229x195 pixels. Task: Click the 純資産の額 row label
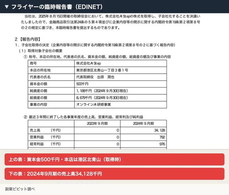[38, 91]
